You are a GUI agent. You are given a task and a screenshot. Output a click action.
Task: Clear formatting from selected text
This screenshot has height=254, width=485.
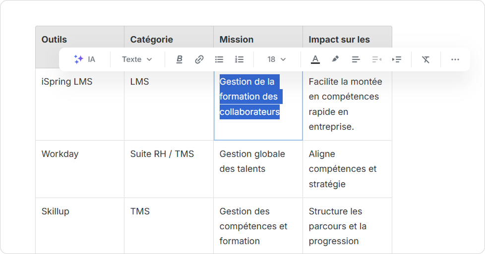[425, 59]
